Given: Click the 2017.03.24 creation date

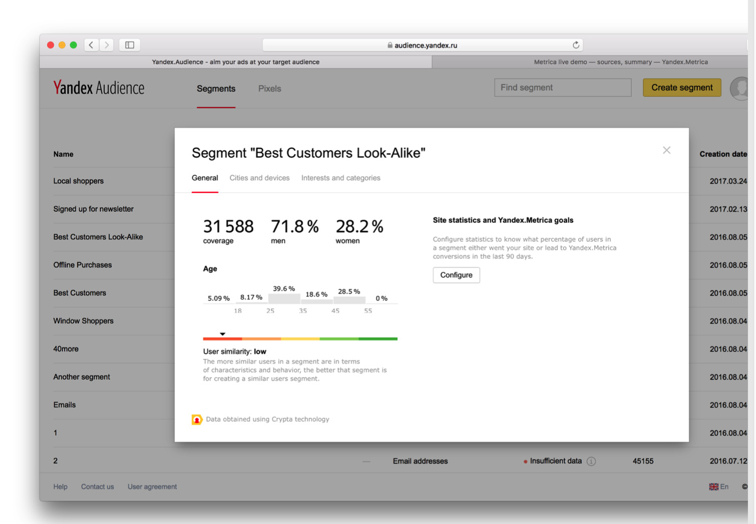Looking at the screenshot, I should [x=728, y=181].
